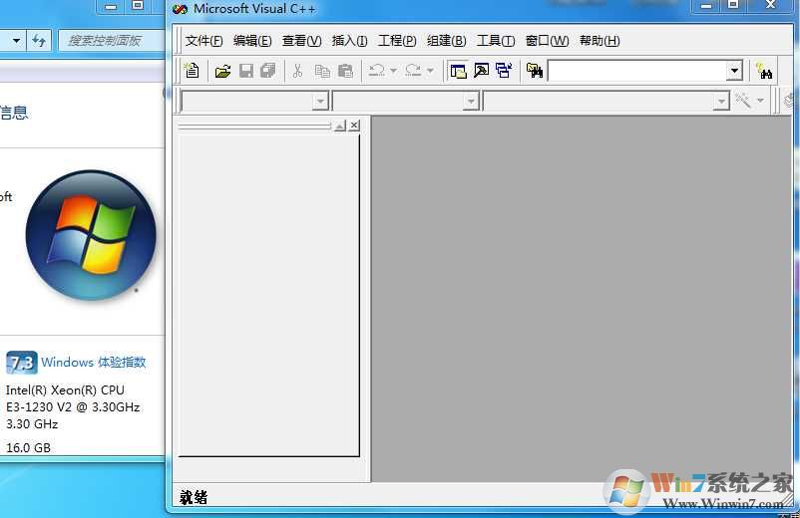The image size is (800, 518).
Task: Click the refresh arrows button in Control Panel window
Action: point(39,40)
